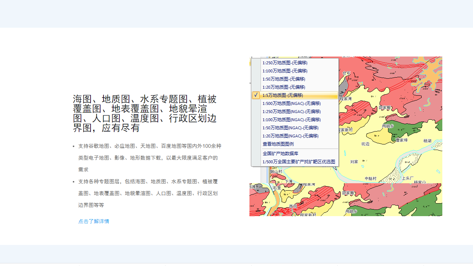Image resolution: width=473 pixels, height=266 pixels.
Task: Pick 1:100万地质图(NGAC)-(无偏移) from list
Action: tap(292, 120)
